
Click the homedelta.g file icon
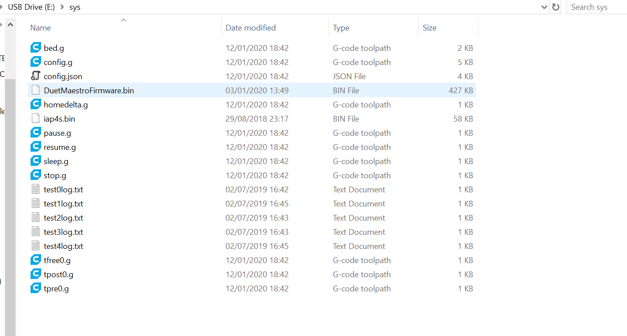[x=36, y=104]
